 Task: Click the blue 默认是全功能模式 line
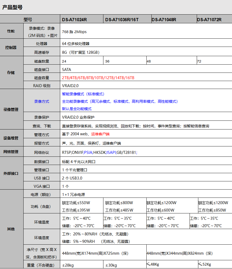77,109
